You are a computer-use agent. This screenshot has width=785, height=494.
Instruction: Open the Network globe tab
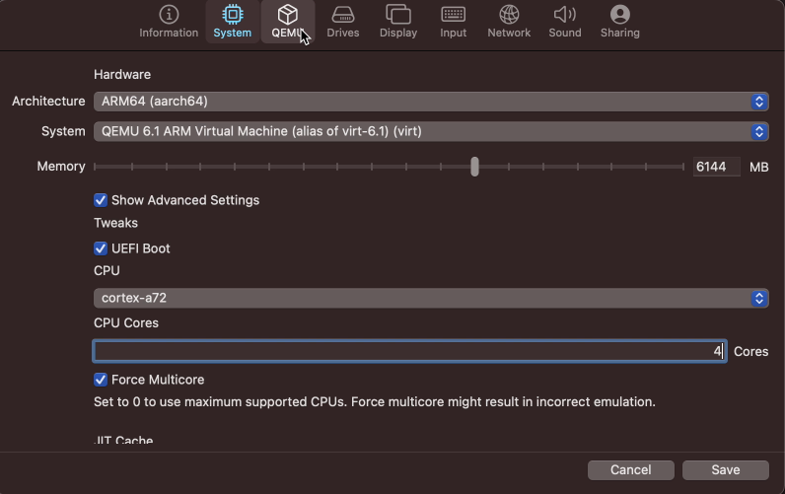tap(509, 22)
